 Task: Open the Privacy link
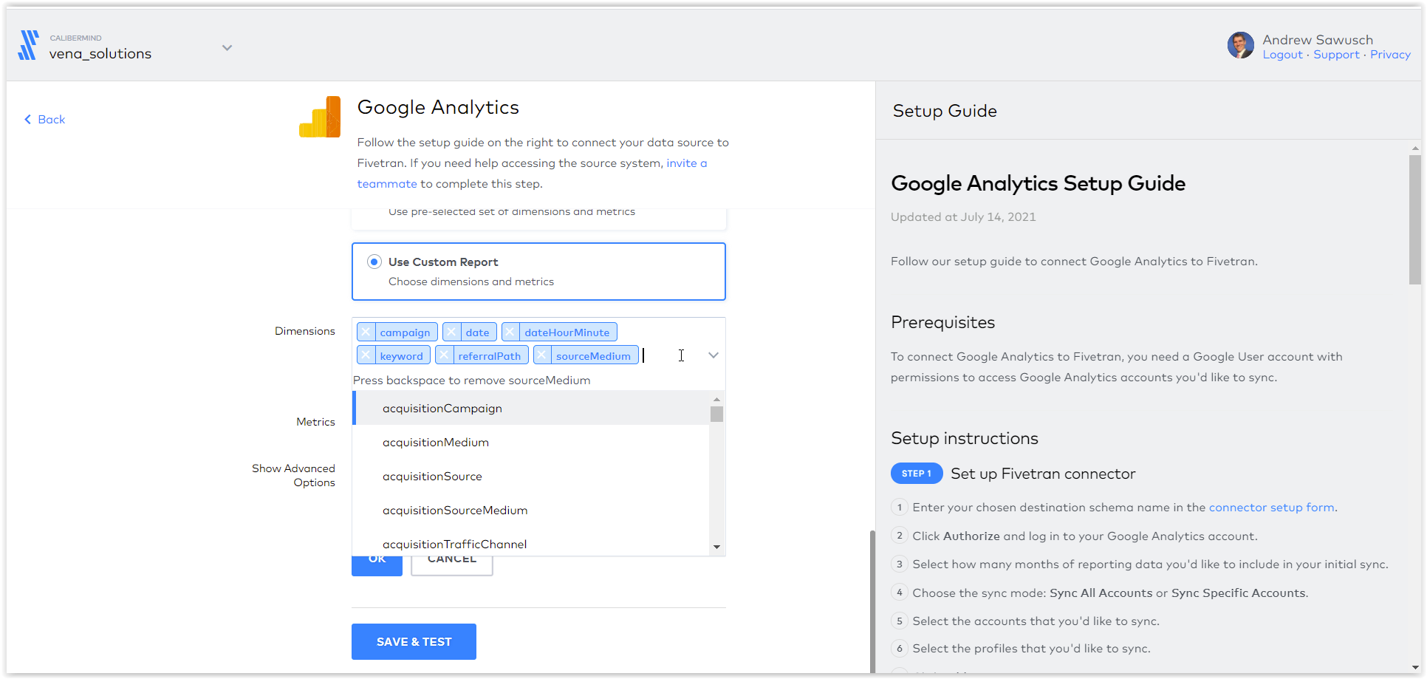click(1390, 55)
